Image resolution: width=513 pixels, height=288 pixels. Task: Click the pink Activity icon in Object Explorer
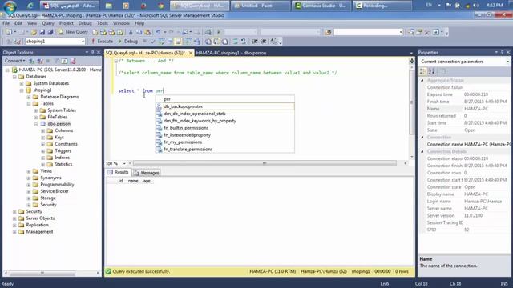(73, 61)
